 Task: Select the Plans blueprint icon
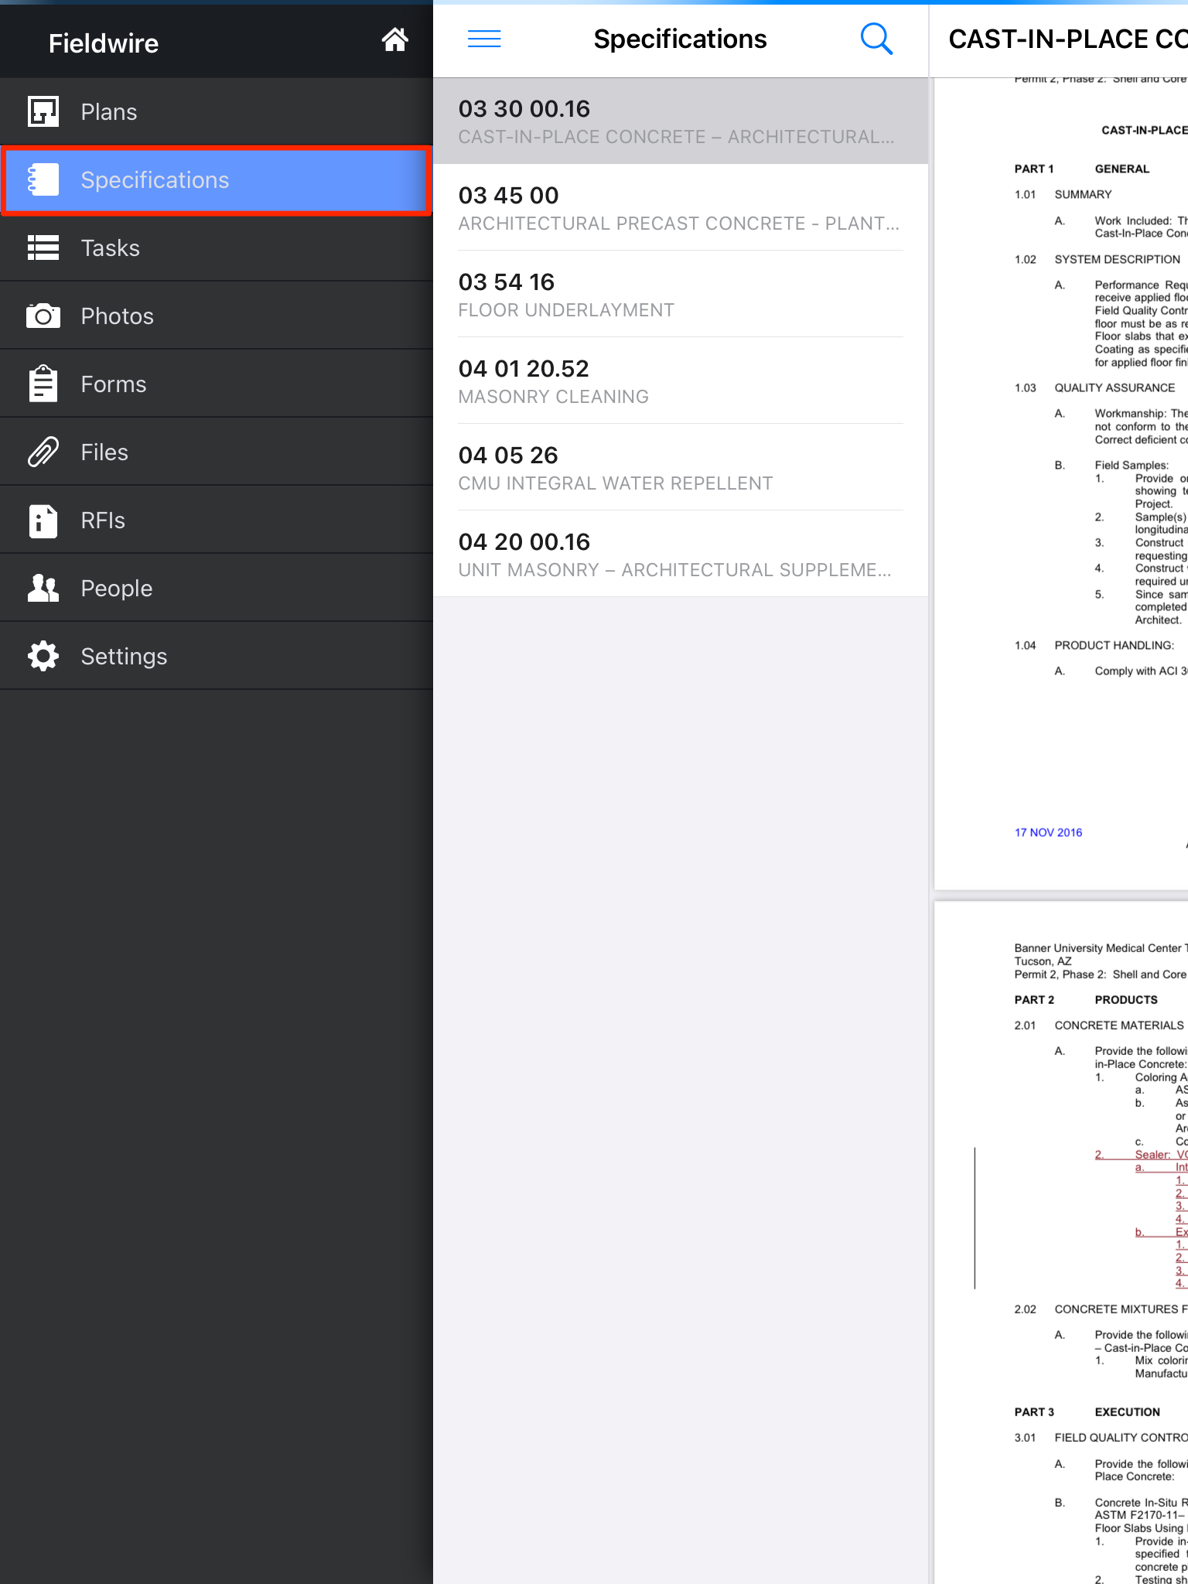[43, 111]
